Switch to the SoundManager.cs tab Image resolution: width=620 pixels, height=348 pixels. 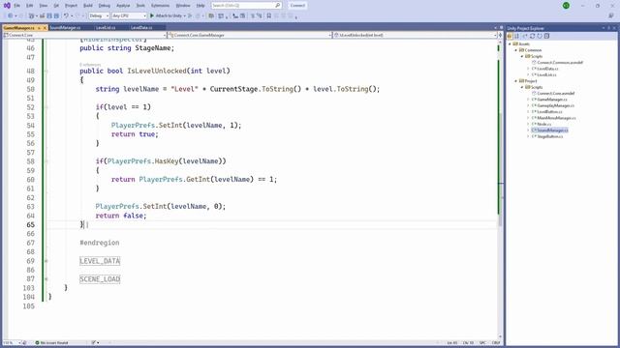pyautogui.click(x=65, y=28)
